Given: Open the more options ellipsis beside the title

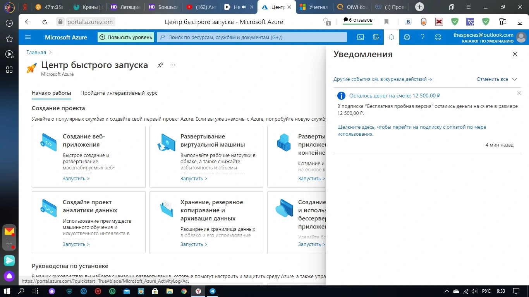Looking at the screenshot, I should coord(173,65).
